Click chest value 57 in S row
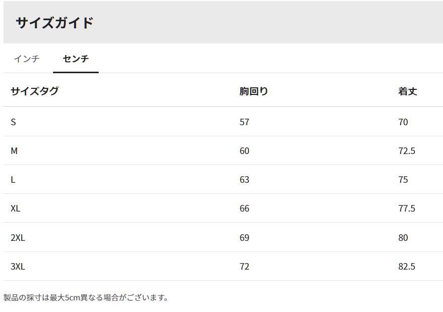The width and height of the screenshot is (443, 312). tap(244, 122)
